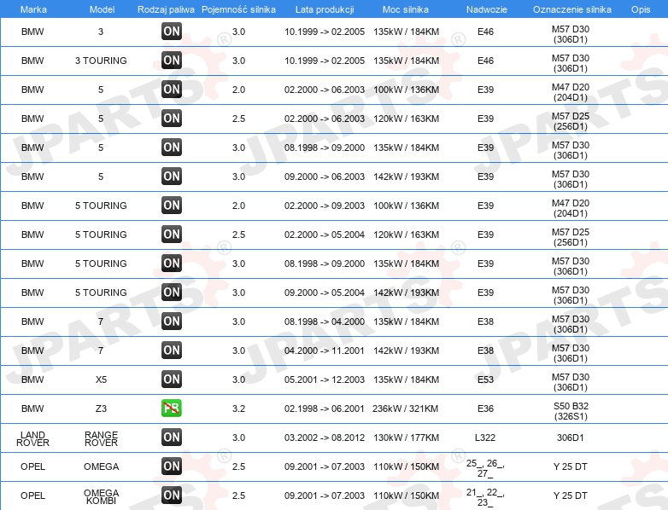Select the '3 TOURING' model cell
Viewport: 668px width, 510px height.
pos(101,61)
